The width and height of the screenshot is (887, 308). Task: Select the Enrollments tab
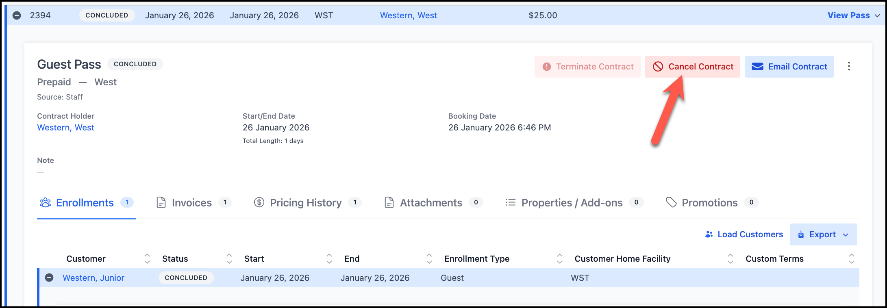click(85, 203)
